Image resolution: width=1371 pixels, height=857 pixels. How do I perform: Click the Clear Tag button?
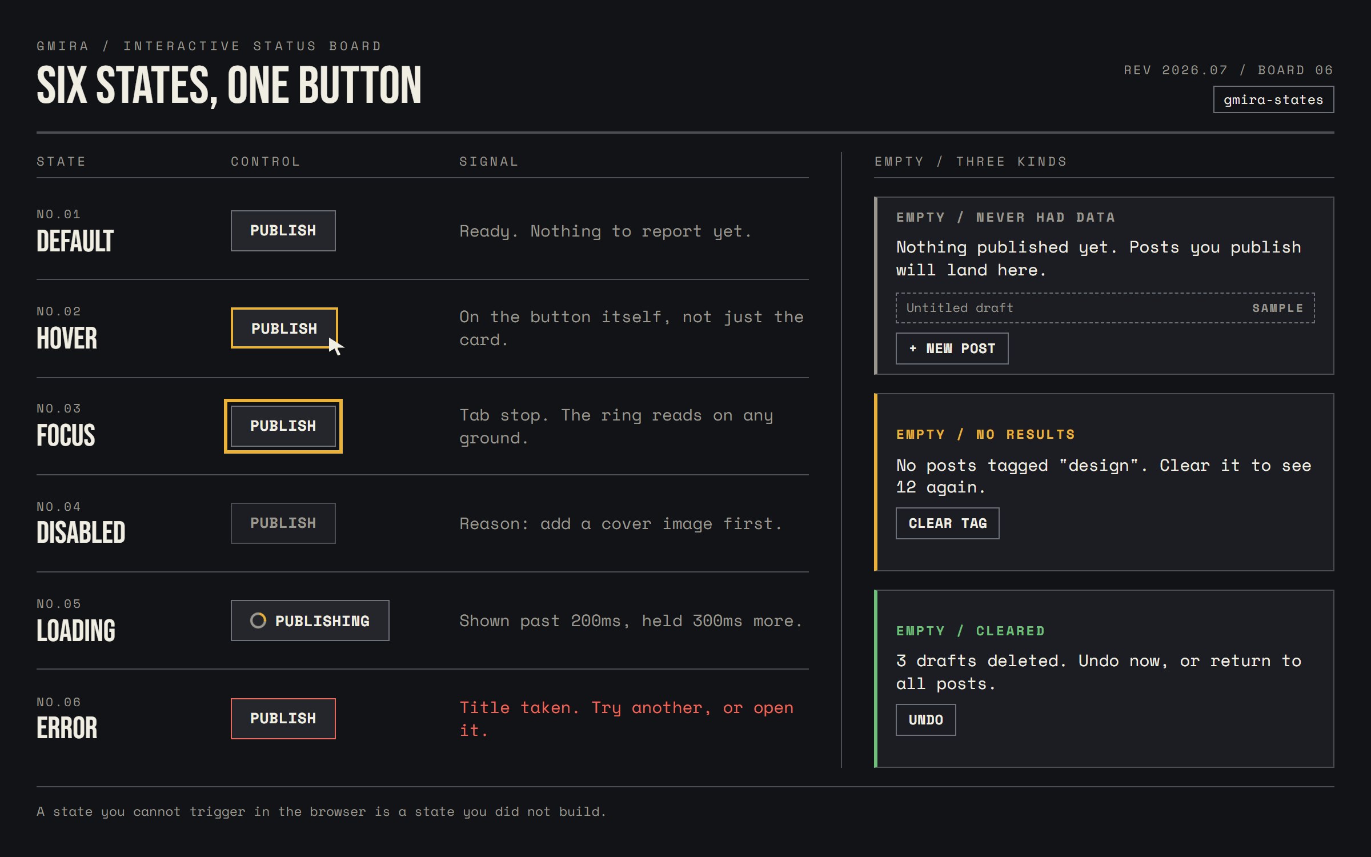click(947, 523)
